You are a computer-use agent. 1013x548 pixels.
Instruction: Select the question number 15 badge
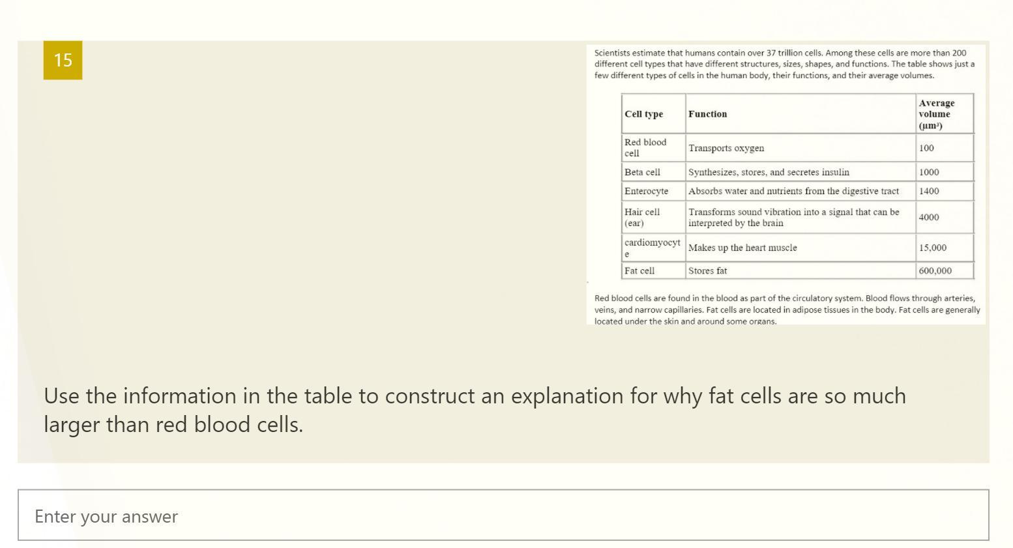pos(63,60)
